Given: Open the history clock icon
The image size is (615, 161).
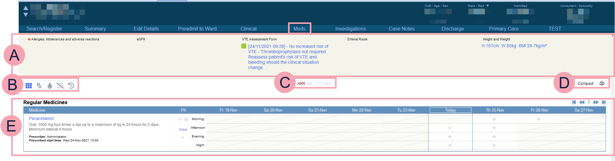Looking at the screenshot, I should pyautogui.click(x=71, y=85).
